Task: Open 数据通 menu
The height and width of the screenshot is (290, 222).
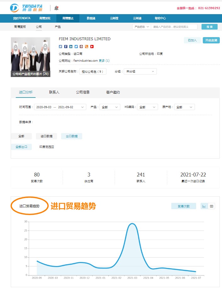Action: tap(91, 18)
